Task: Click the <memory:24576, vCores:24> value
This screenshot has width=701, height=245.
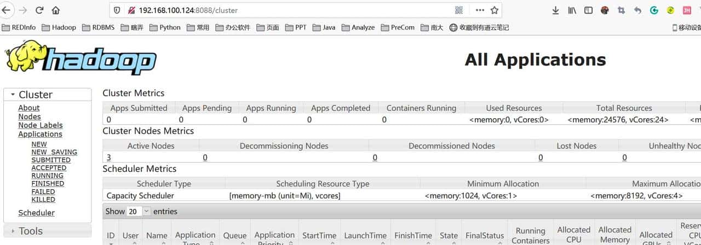Action: point(618,119)
